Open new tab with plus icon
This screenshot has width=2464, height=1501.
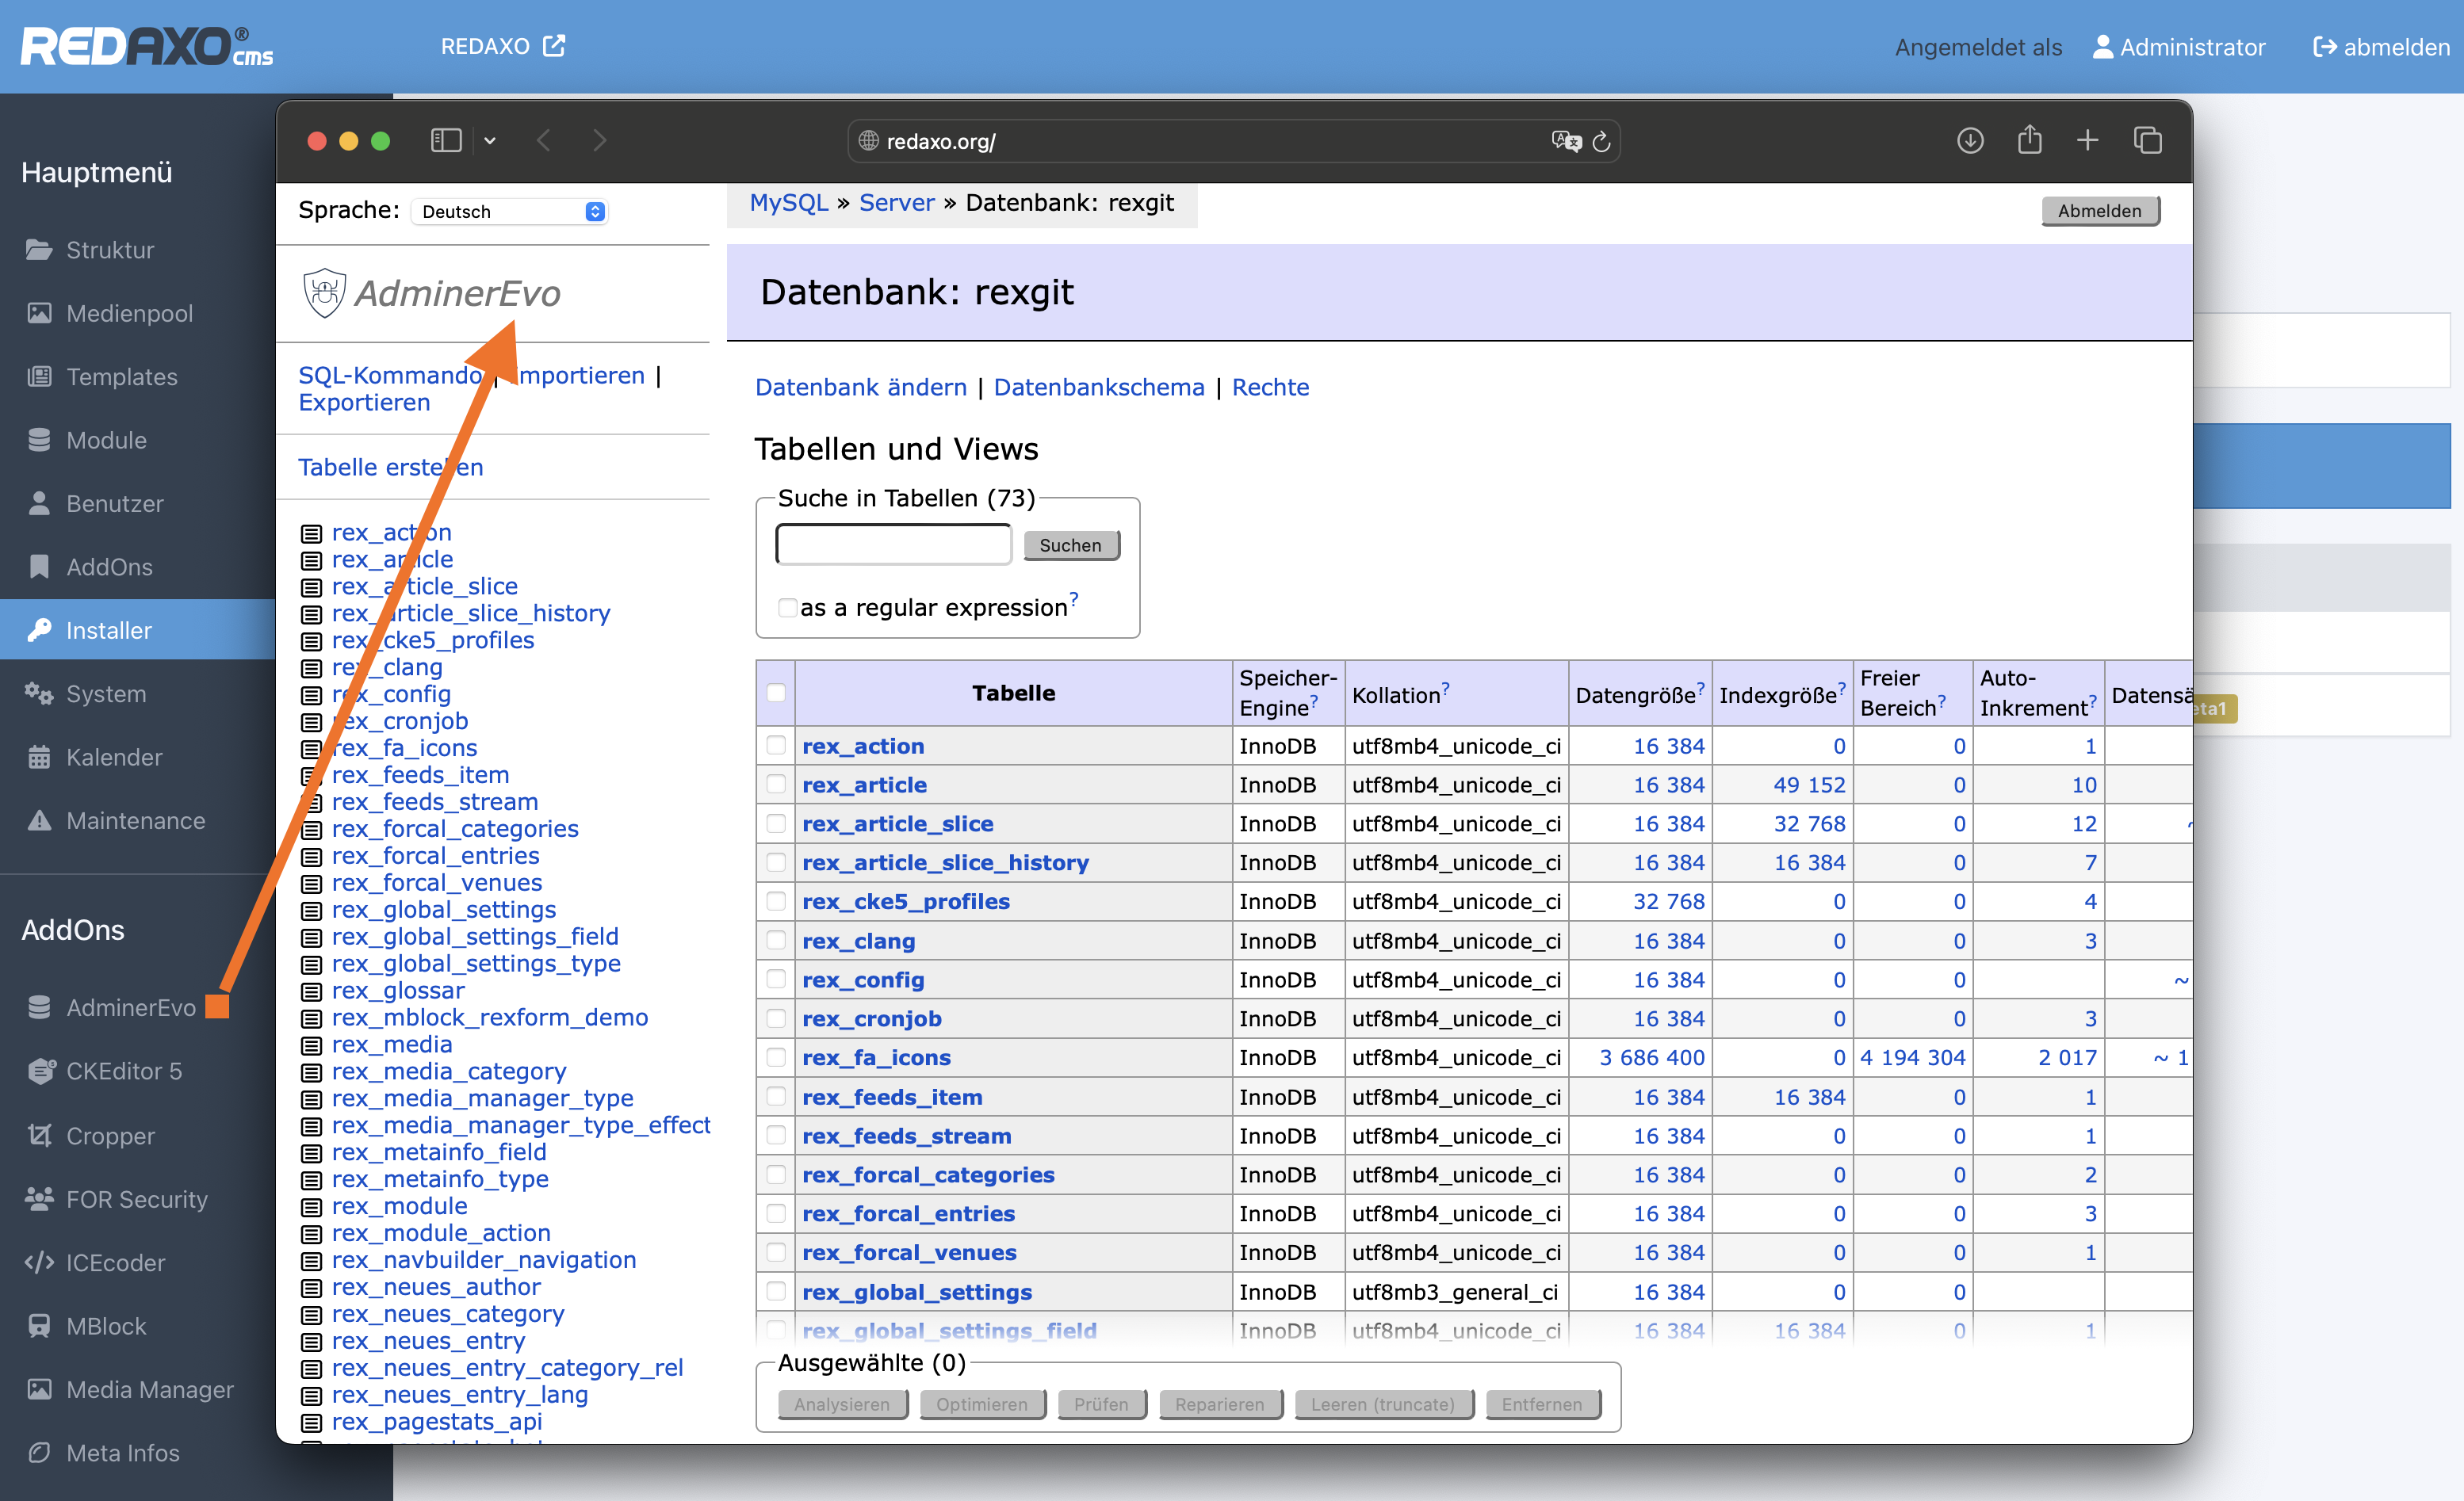[2087, 141]
